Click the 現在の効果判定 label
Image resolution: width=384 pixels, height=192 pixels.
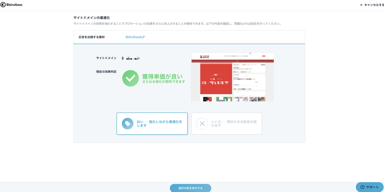106,72
